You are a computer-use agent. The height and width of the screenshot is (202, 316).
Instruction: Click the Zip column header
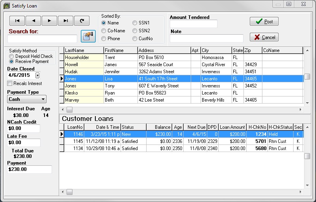click(x=253, y=50)
